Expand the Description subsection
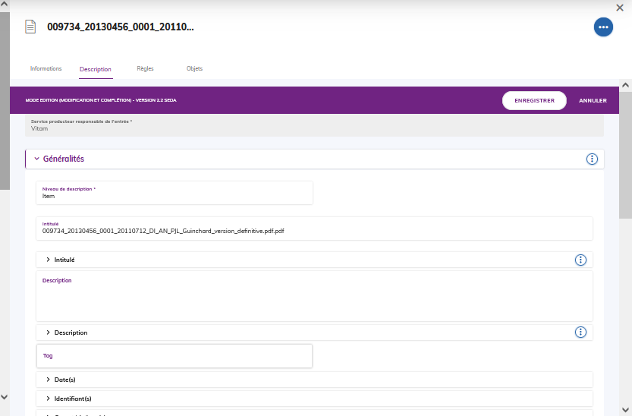 click(49, 332)
